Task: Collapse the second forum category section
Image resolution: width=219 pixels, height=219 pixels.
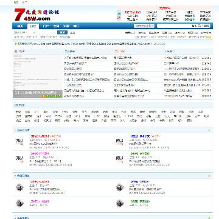Action: [x=209, y=176]
